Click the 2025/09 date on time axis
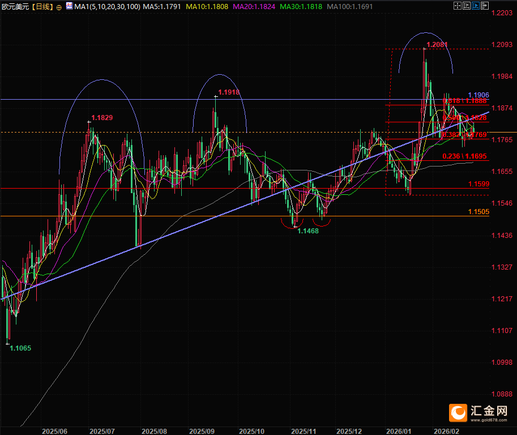The width and height of the screenshot is (517, 435). (x=202, y=430)
